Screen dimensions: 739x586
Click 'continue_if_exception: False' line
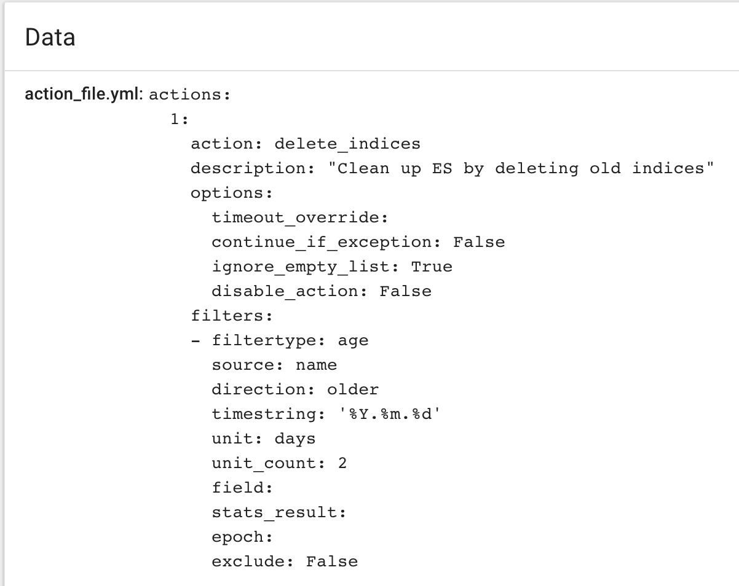(x=358, y=242)
